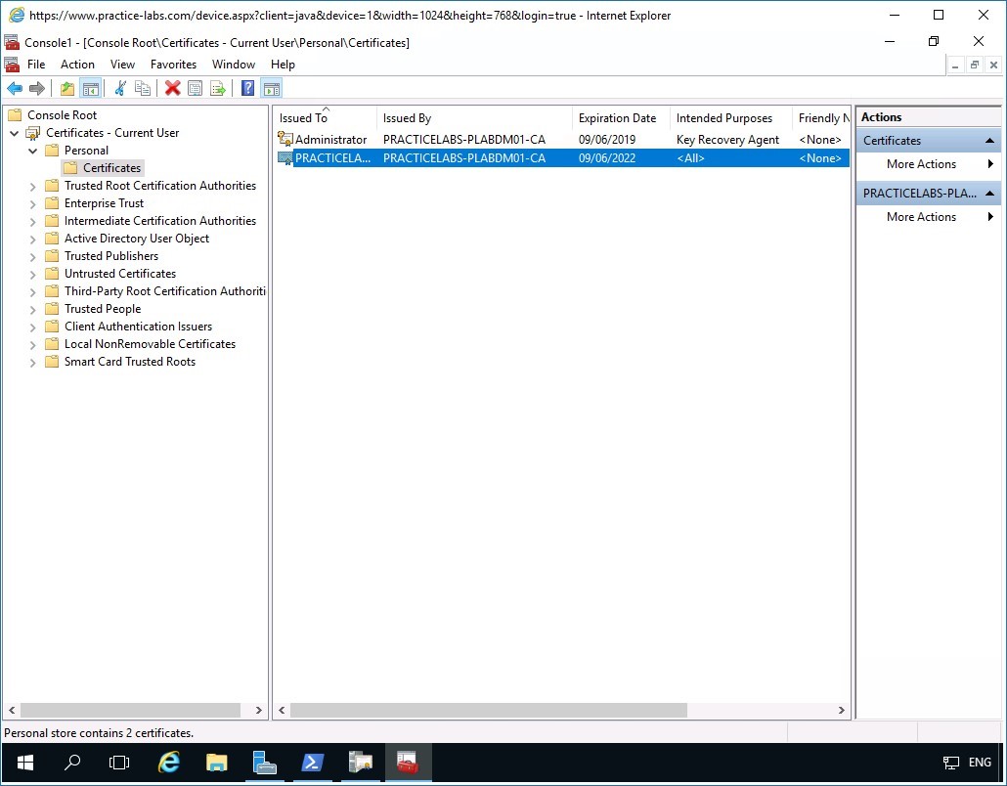Click the Back arrow toolbar icon
This screenshot has height=786, width=1007.
pyautogui.click(x=15, y=89)
